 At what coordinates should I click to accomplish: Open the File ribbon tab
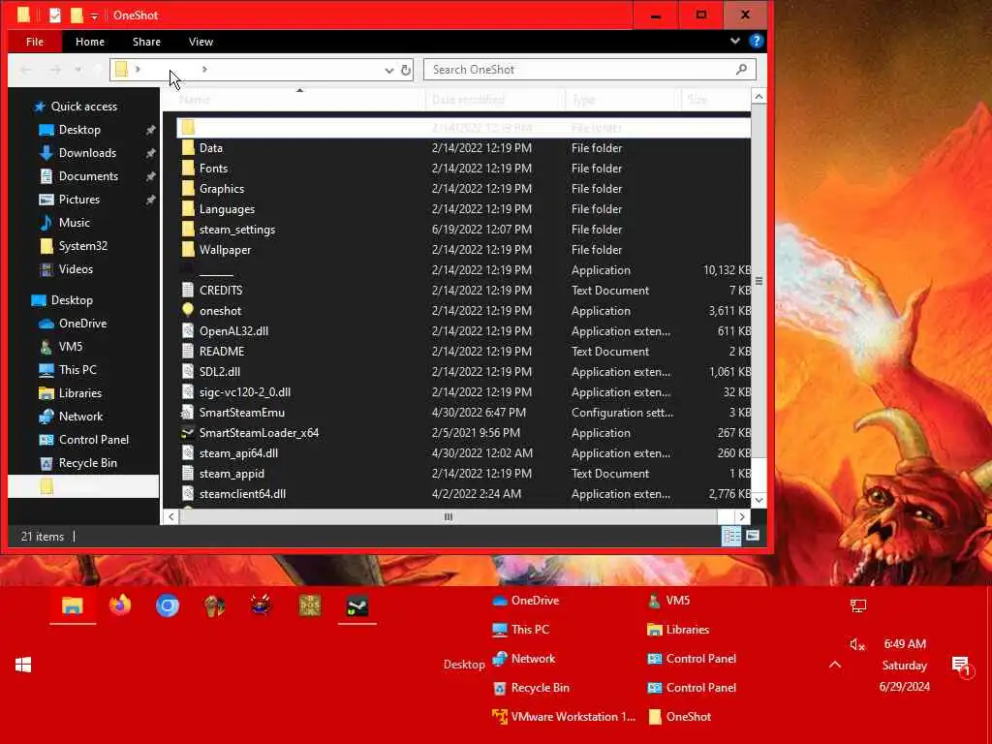35,42
